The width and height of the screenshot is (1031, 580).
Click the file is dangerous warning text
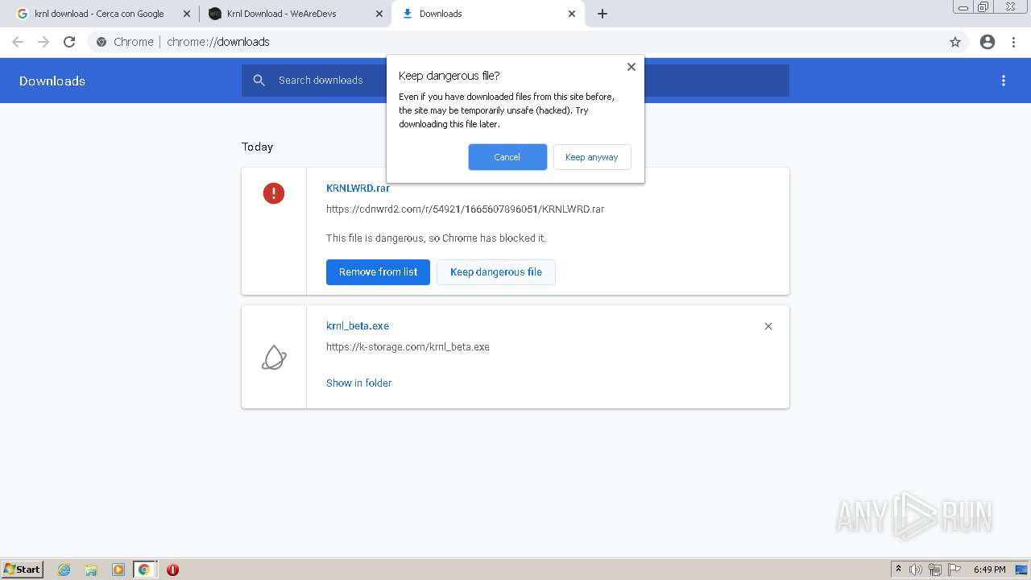[x=436, y=238]
